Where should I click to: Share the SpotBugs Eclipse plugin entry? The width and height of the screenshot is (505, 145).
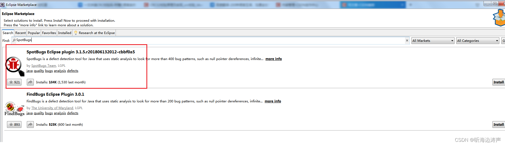point(30,82)
